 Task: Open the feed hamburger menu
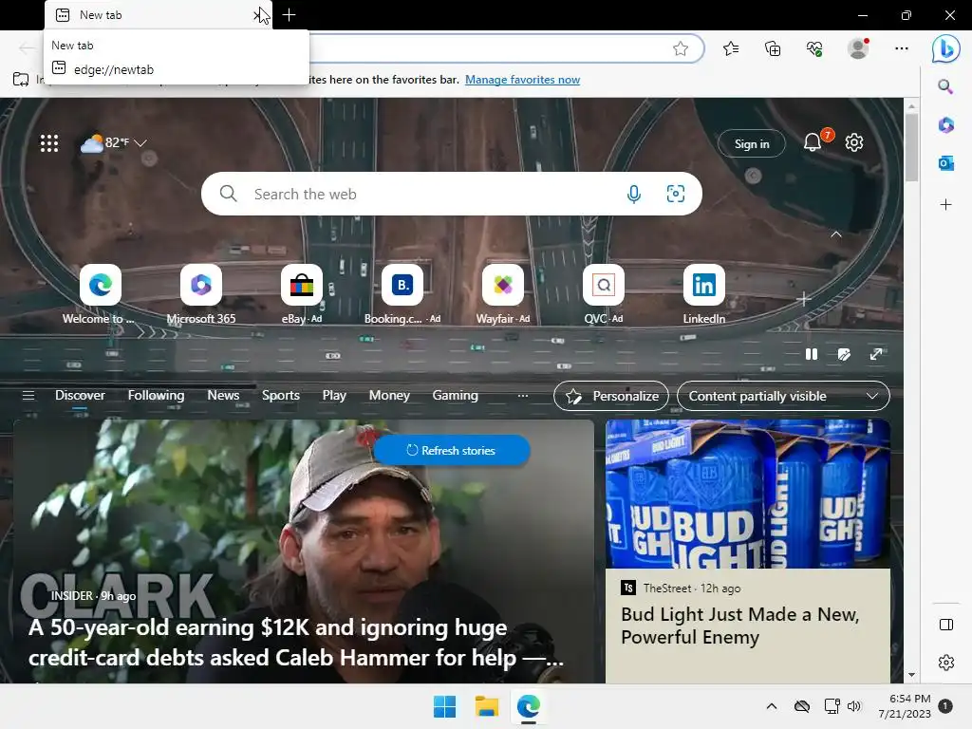tap(28, 396)
